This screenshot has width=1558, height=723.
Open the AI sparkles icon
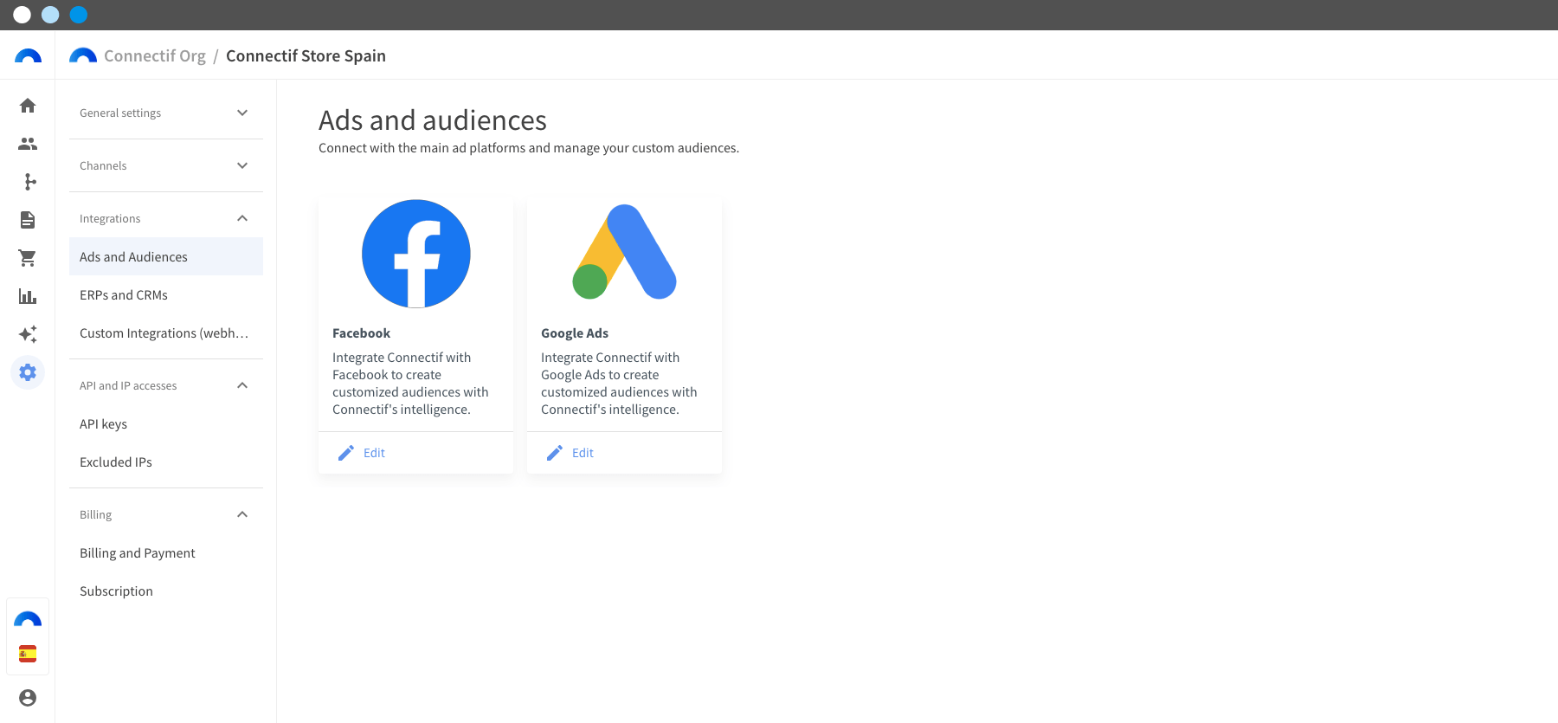click(28, 334)
